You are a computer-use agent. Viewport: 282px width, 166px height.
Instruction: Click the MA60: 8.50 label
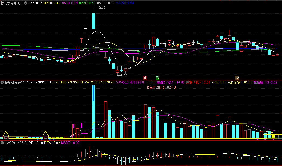click(x=87, y=3)
